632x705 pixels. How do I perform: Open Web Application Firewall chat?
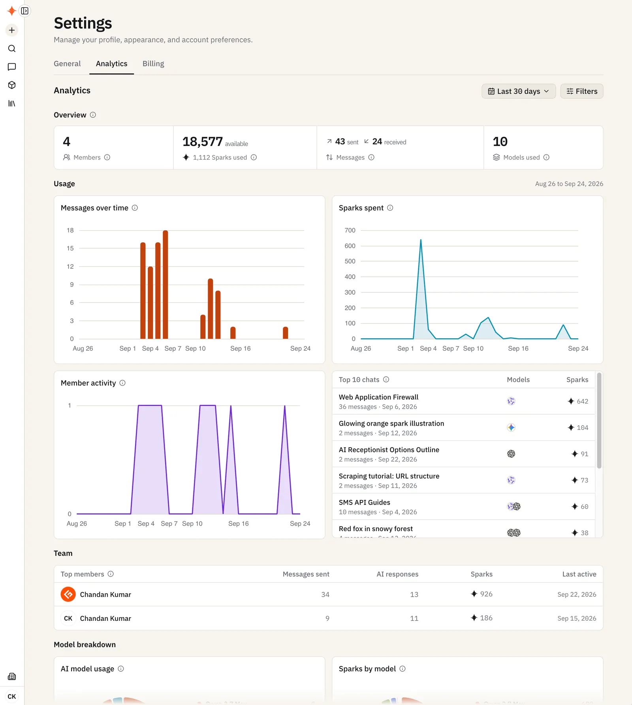coord(463,402)
